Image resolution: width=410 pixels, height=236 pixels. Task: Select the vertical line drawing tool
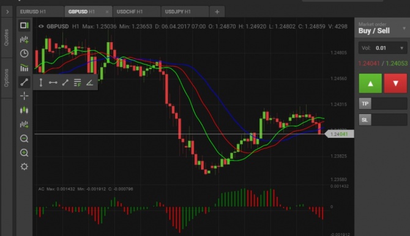41,82
